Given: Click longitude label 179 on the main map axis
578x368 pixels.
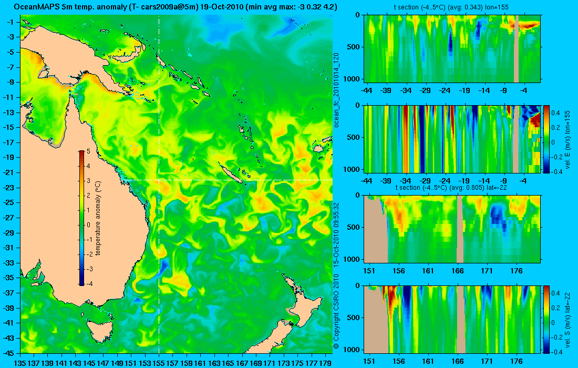Looking at the screenshot, I should [325, 363].
